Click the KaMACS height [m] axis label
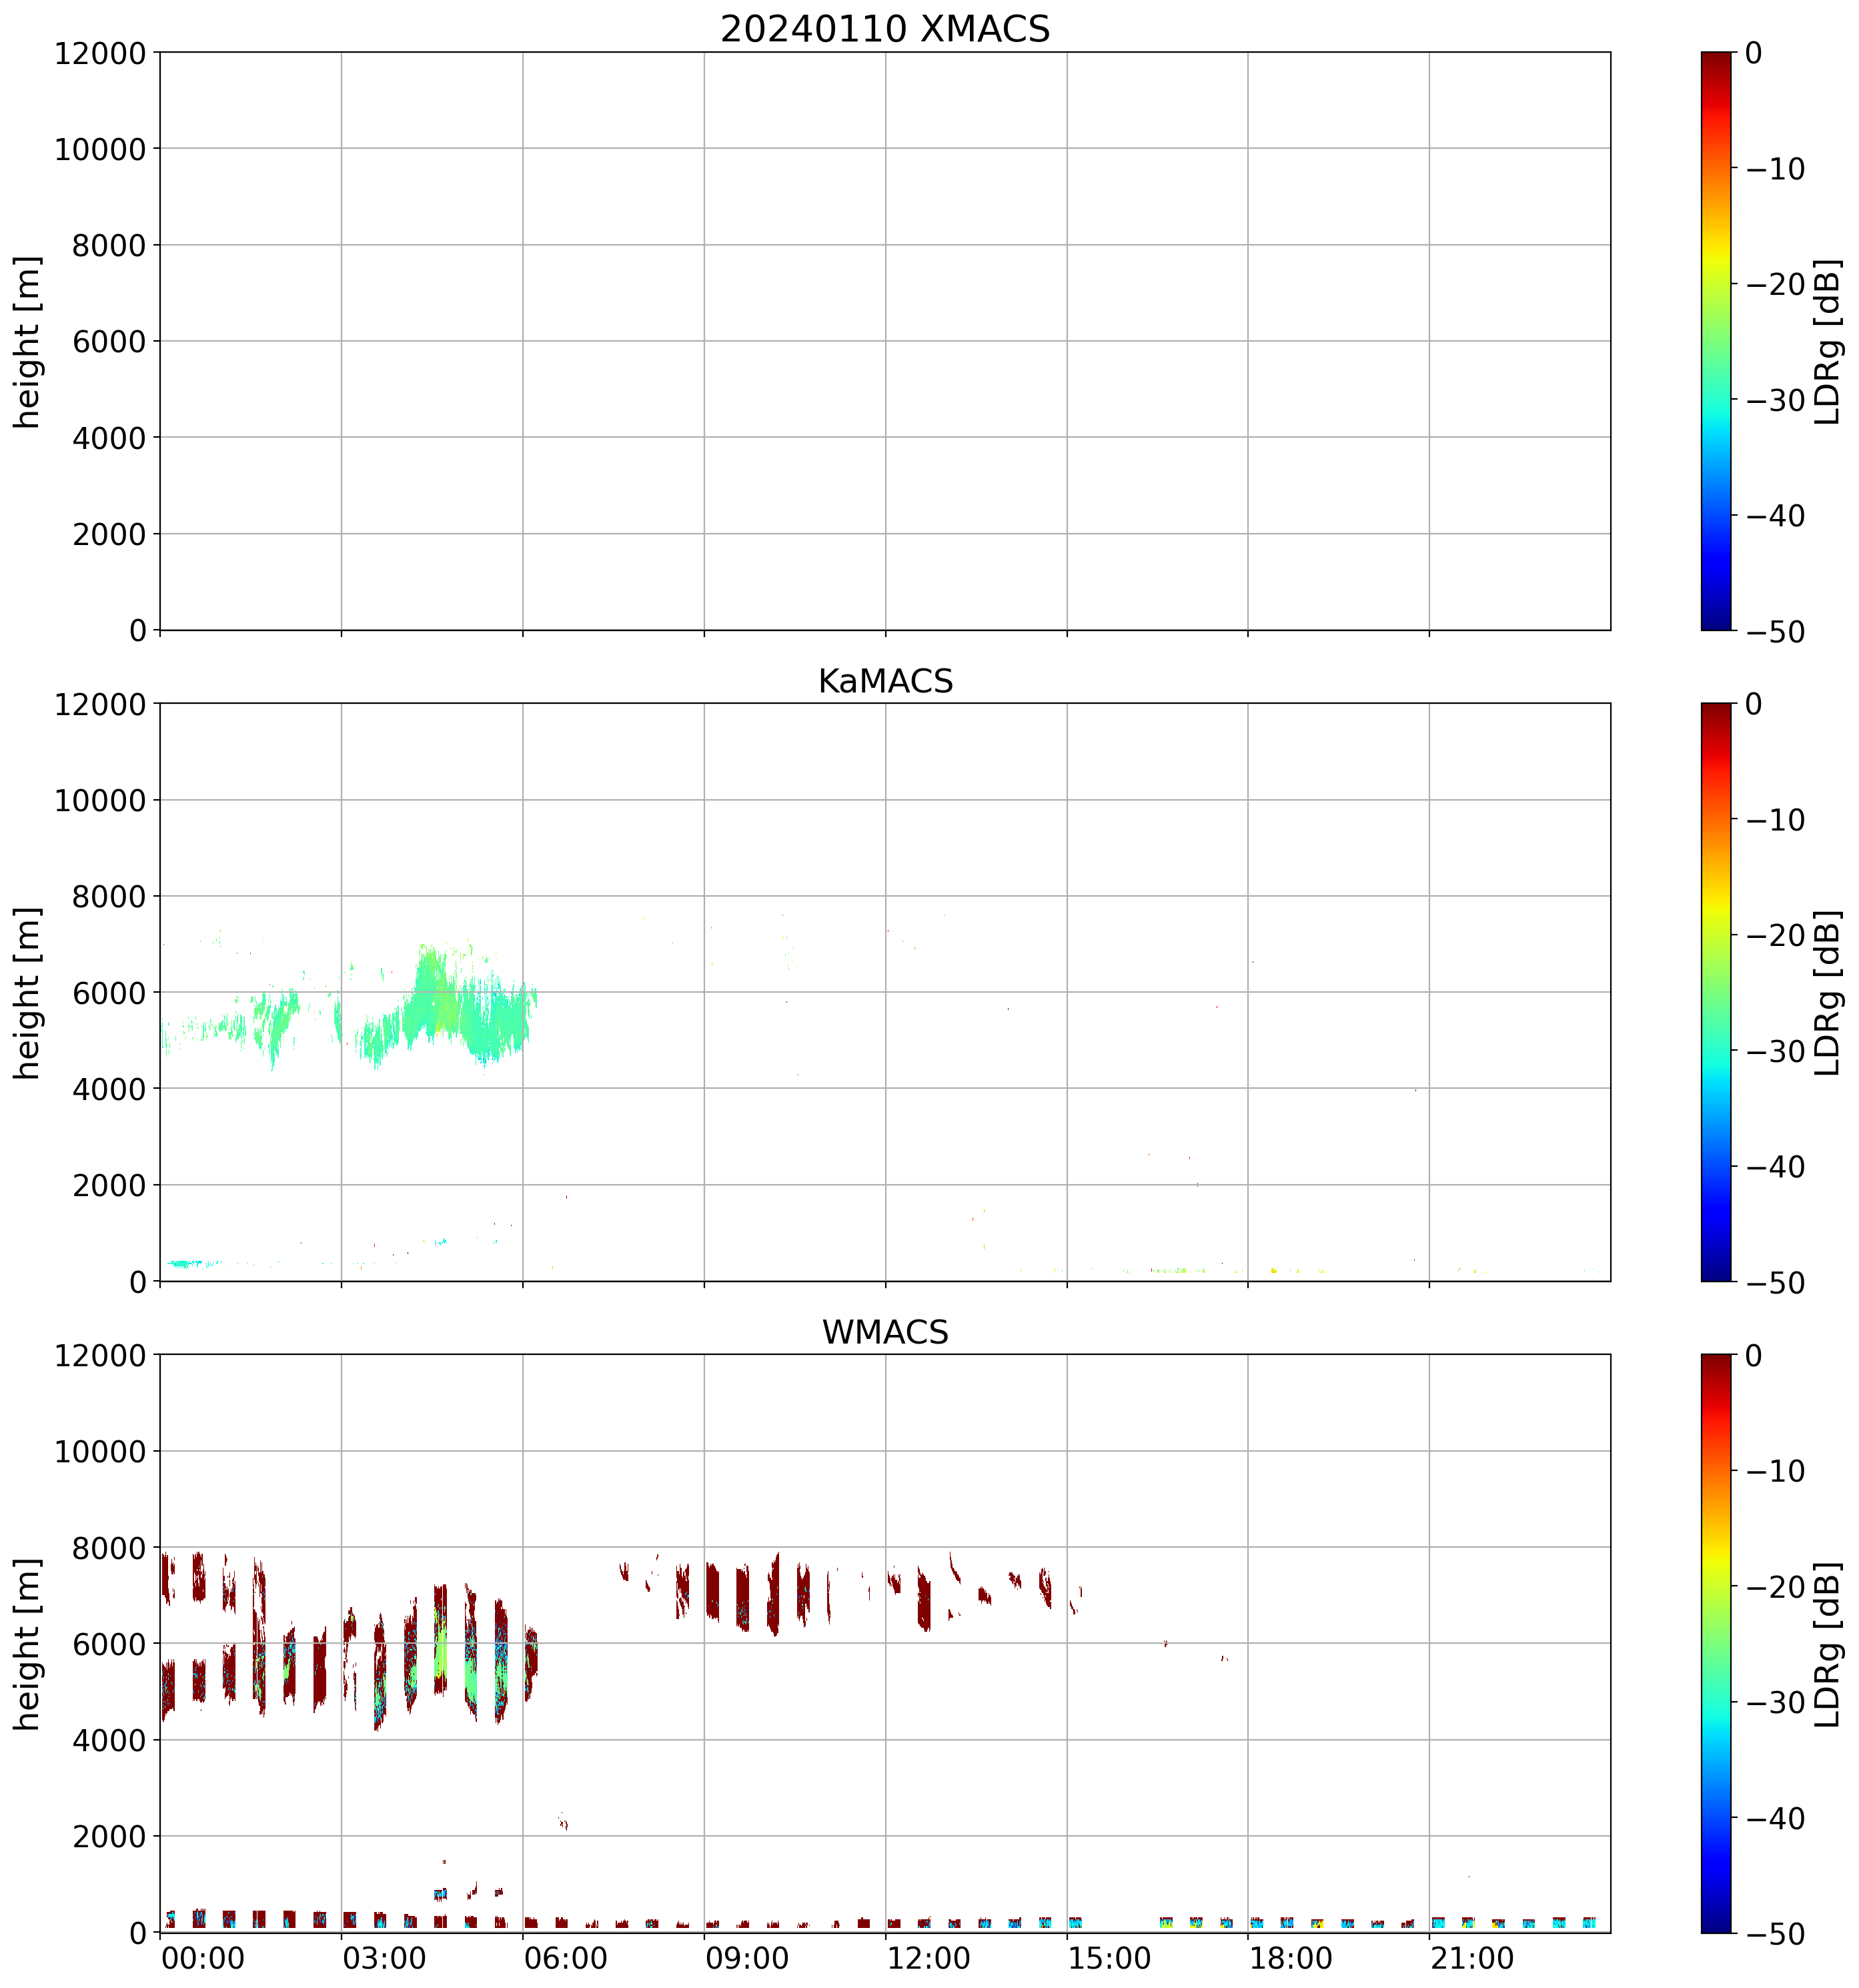Viewport: 1859px width, 1988px height. [x=28, y=992]
